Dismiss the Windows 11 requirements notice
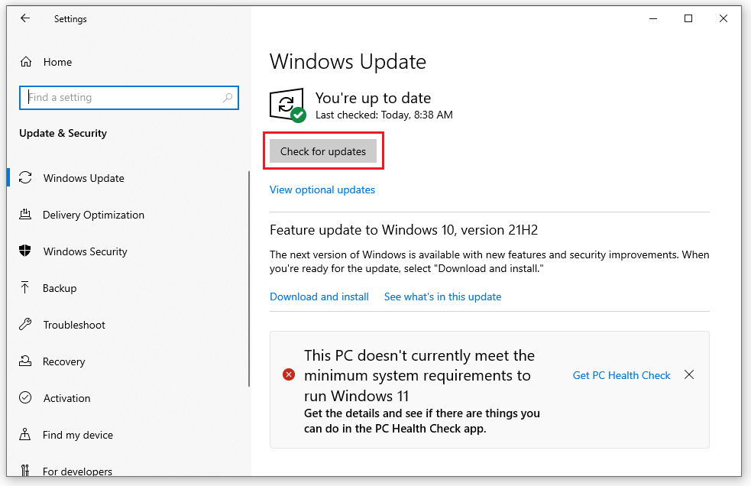Screen dimensions: 751x486 [689, 375]
